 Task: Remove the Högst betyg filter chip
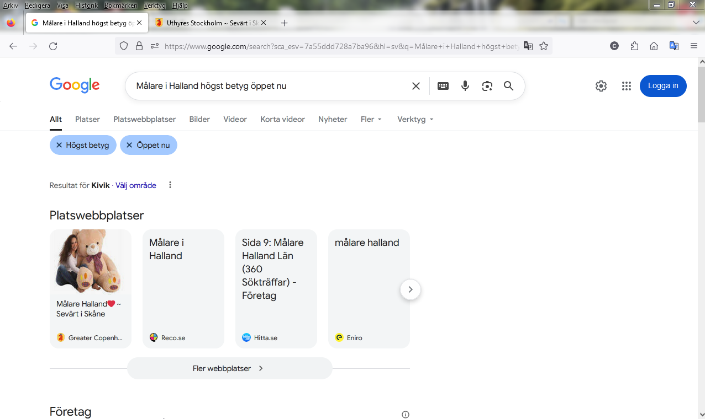click(59, 145)
